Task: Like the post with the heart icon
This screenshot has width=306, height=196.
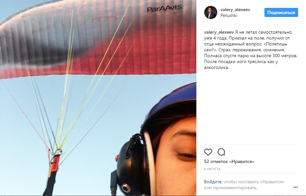Action: [x=208, y=152]
